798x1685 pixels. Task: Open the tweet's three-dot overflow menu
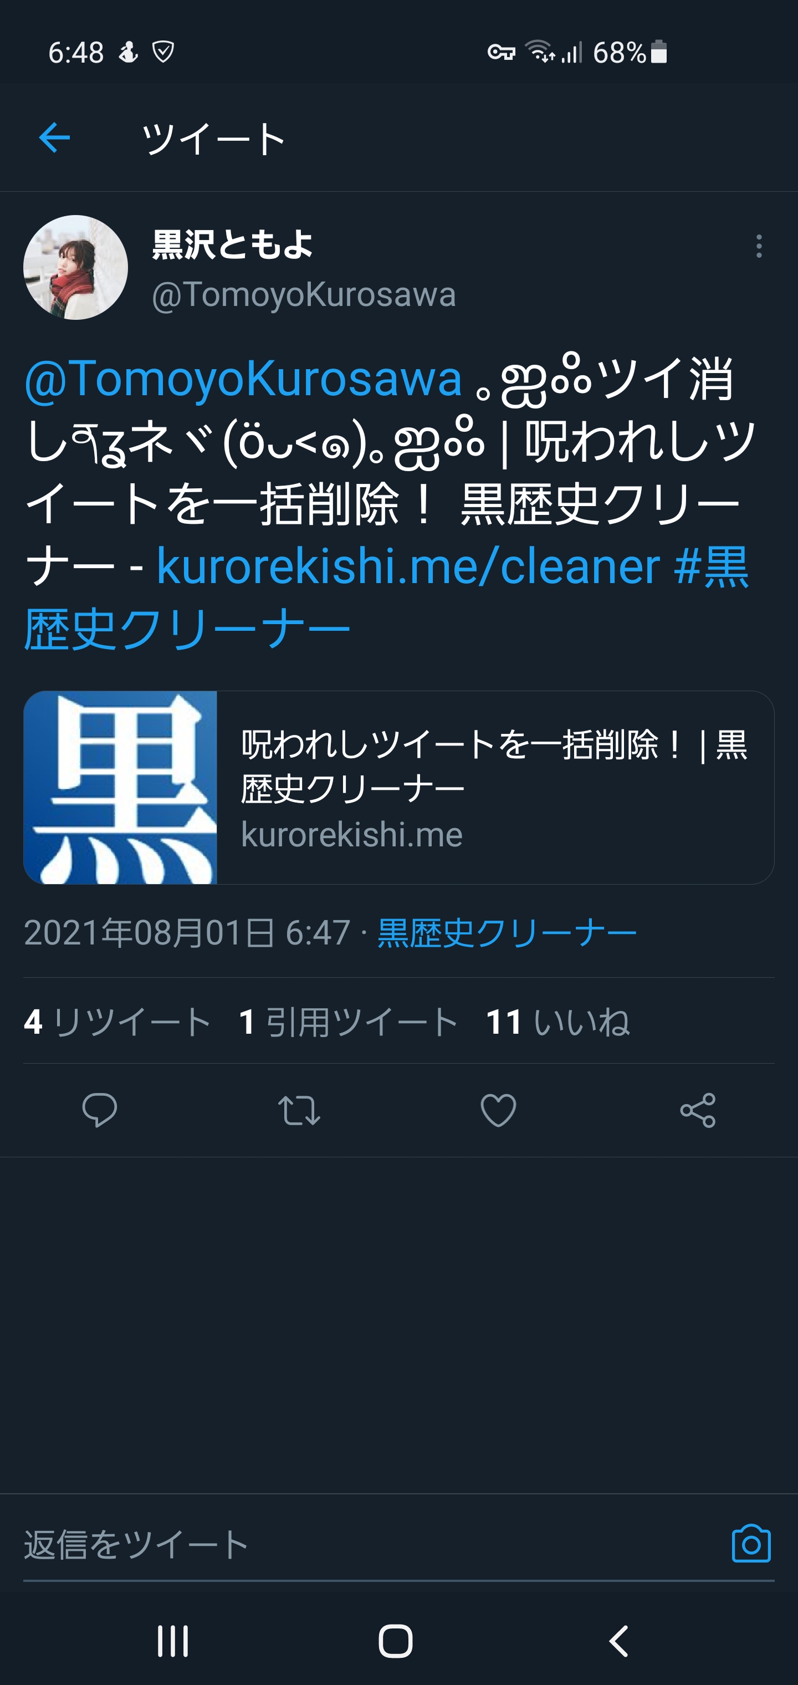[759, 246]
